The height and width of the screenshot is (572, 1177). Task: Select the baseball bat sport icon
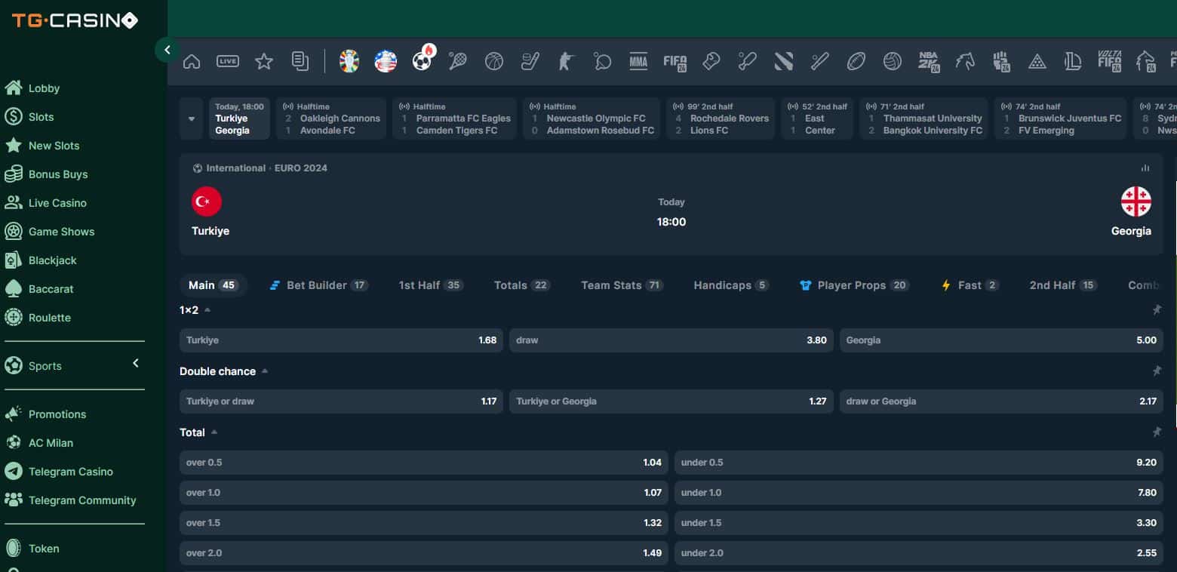[x=820, y=61]
